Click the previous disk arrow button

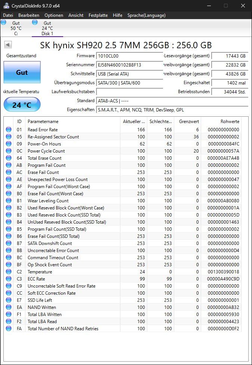(8, 45)
